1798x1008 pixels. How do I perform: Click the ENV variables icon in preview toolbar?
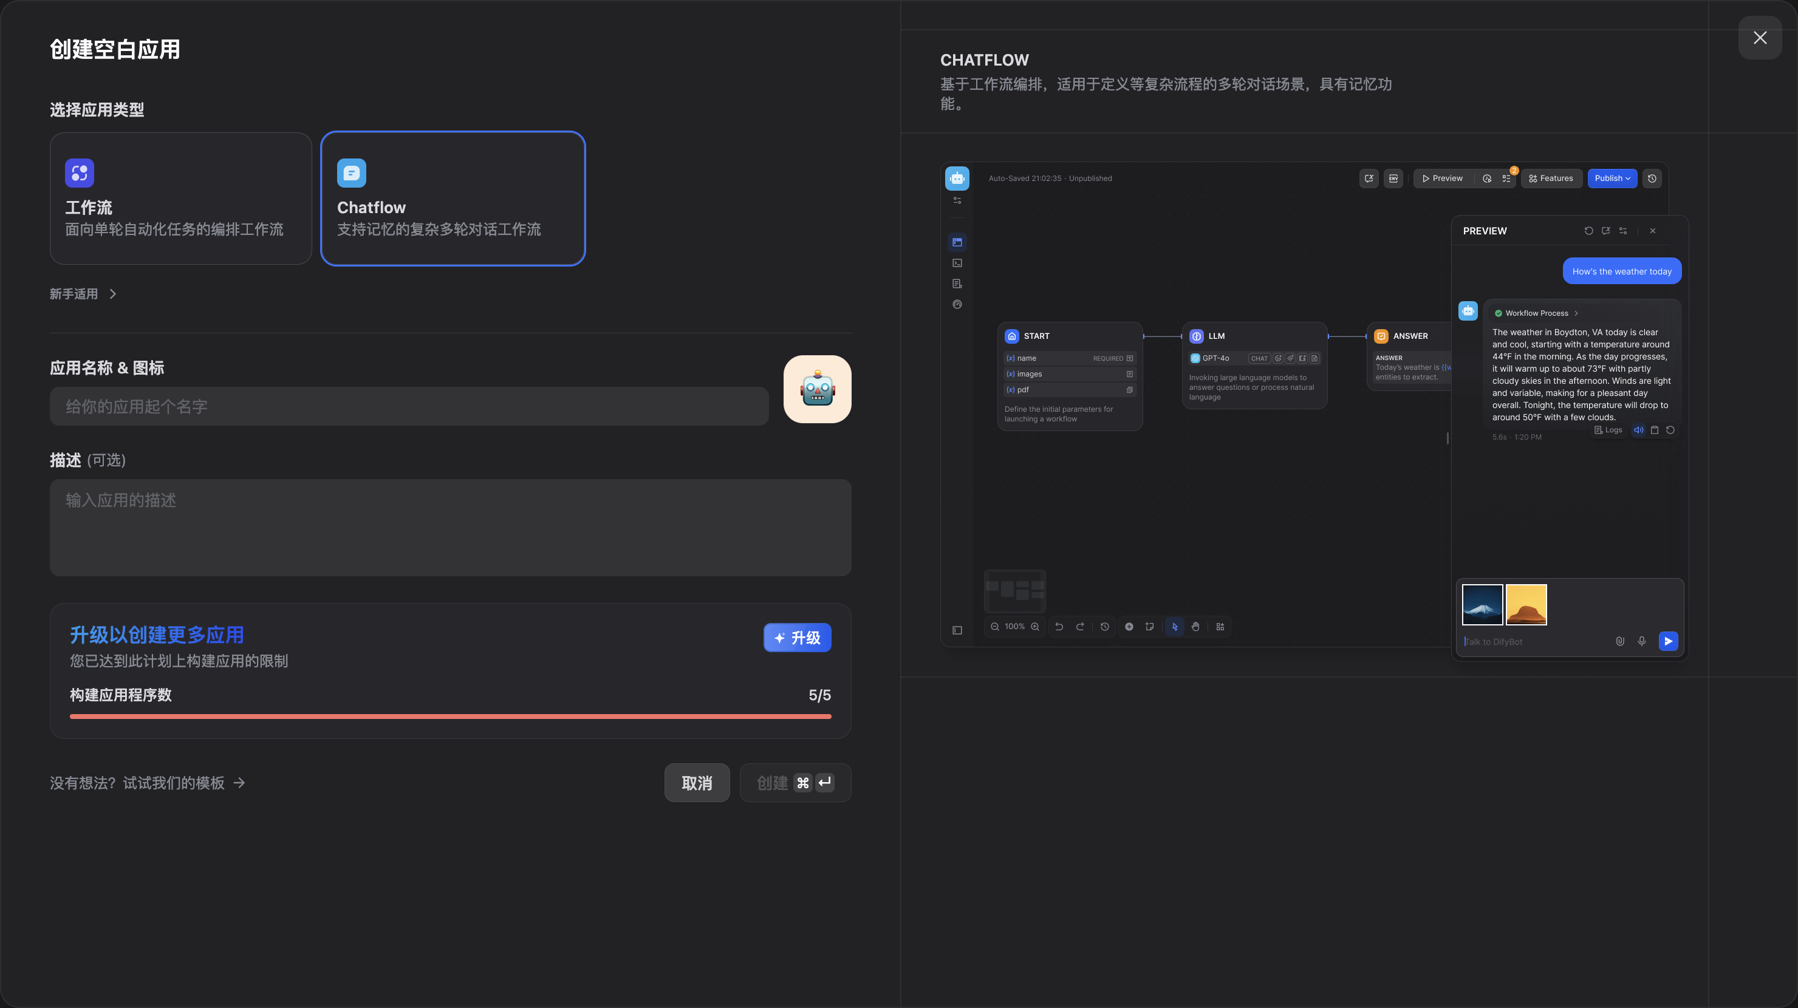(x=1393, y=178)
